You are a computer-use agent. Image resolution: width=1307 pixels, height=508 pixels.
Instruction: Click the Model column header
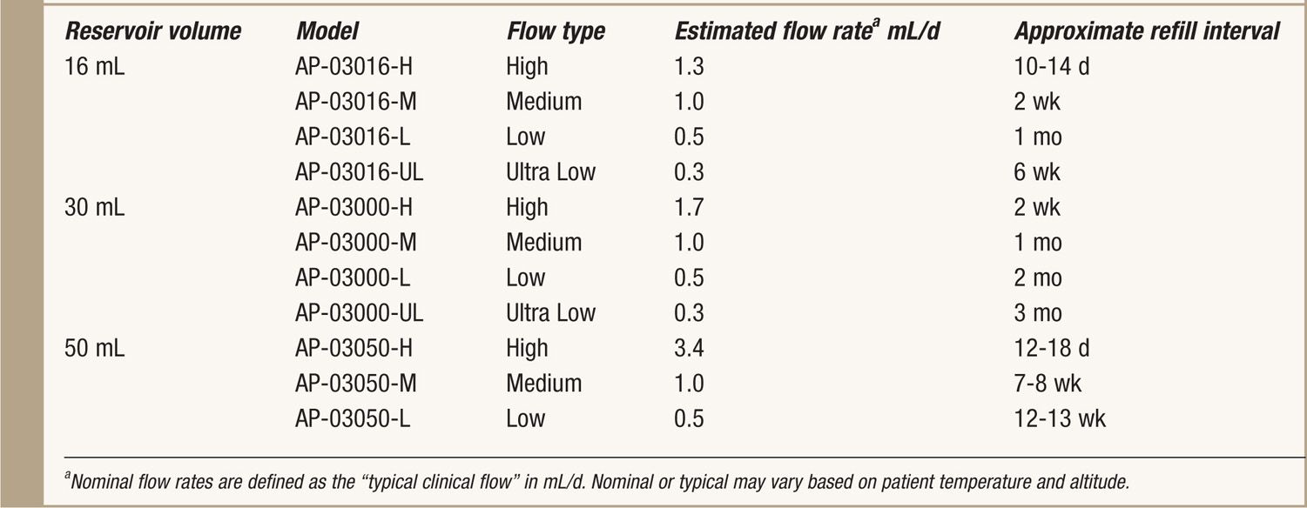click(327, 32)
